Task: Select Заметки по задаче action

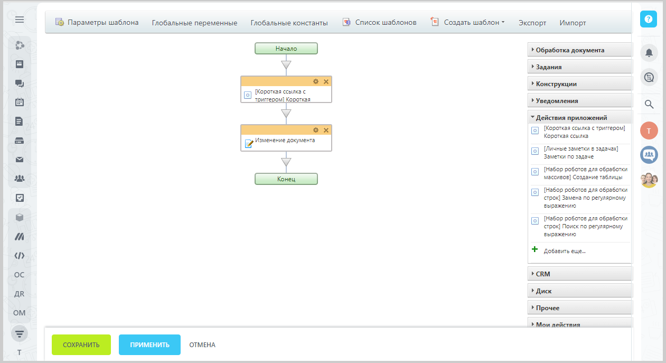Action: coord(580,152)
